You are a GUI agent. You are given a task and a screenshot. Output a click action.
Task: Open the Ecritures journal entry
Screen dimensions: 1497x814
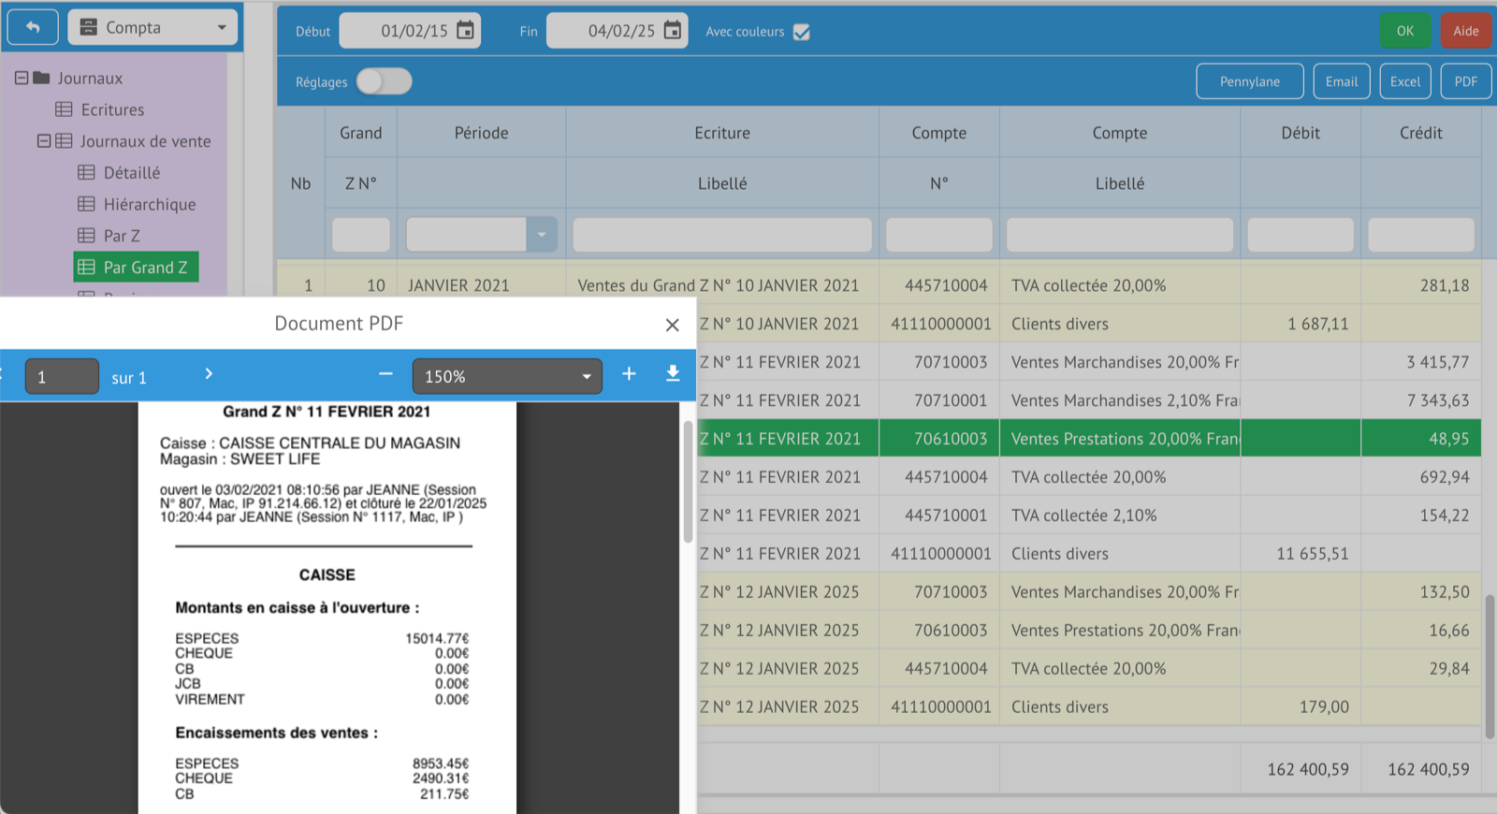coord(112,109)
